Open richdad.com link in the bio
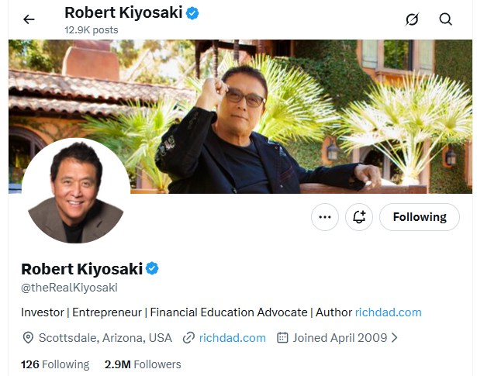Image resolution: width=477 pixels, height=376 pixels. [x=388, y=312]
